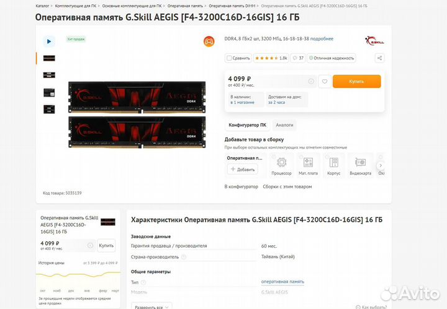
Task: Open the star rating 1.8k reviews
Action: tap(271, 58)
